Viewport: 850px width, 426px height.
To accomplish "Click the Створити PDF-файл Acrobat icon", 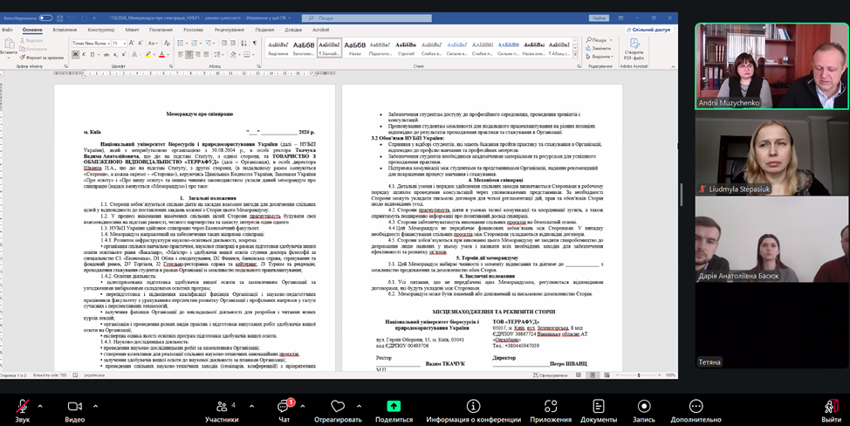I will point(634,51).
